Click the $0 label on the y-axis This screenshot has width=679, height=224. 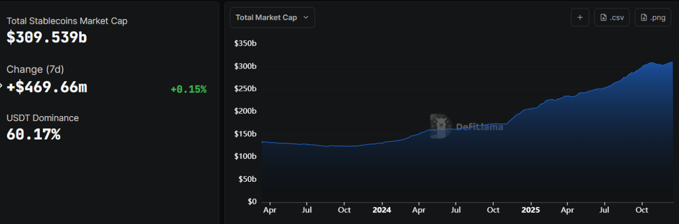pyautogui.click(x=252, y=201)
